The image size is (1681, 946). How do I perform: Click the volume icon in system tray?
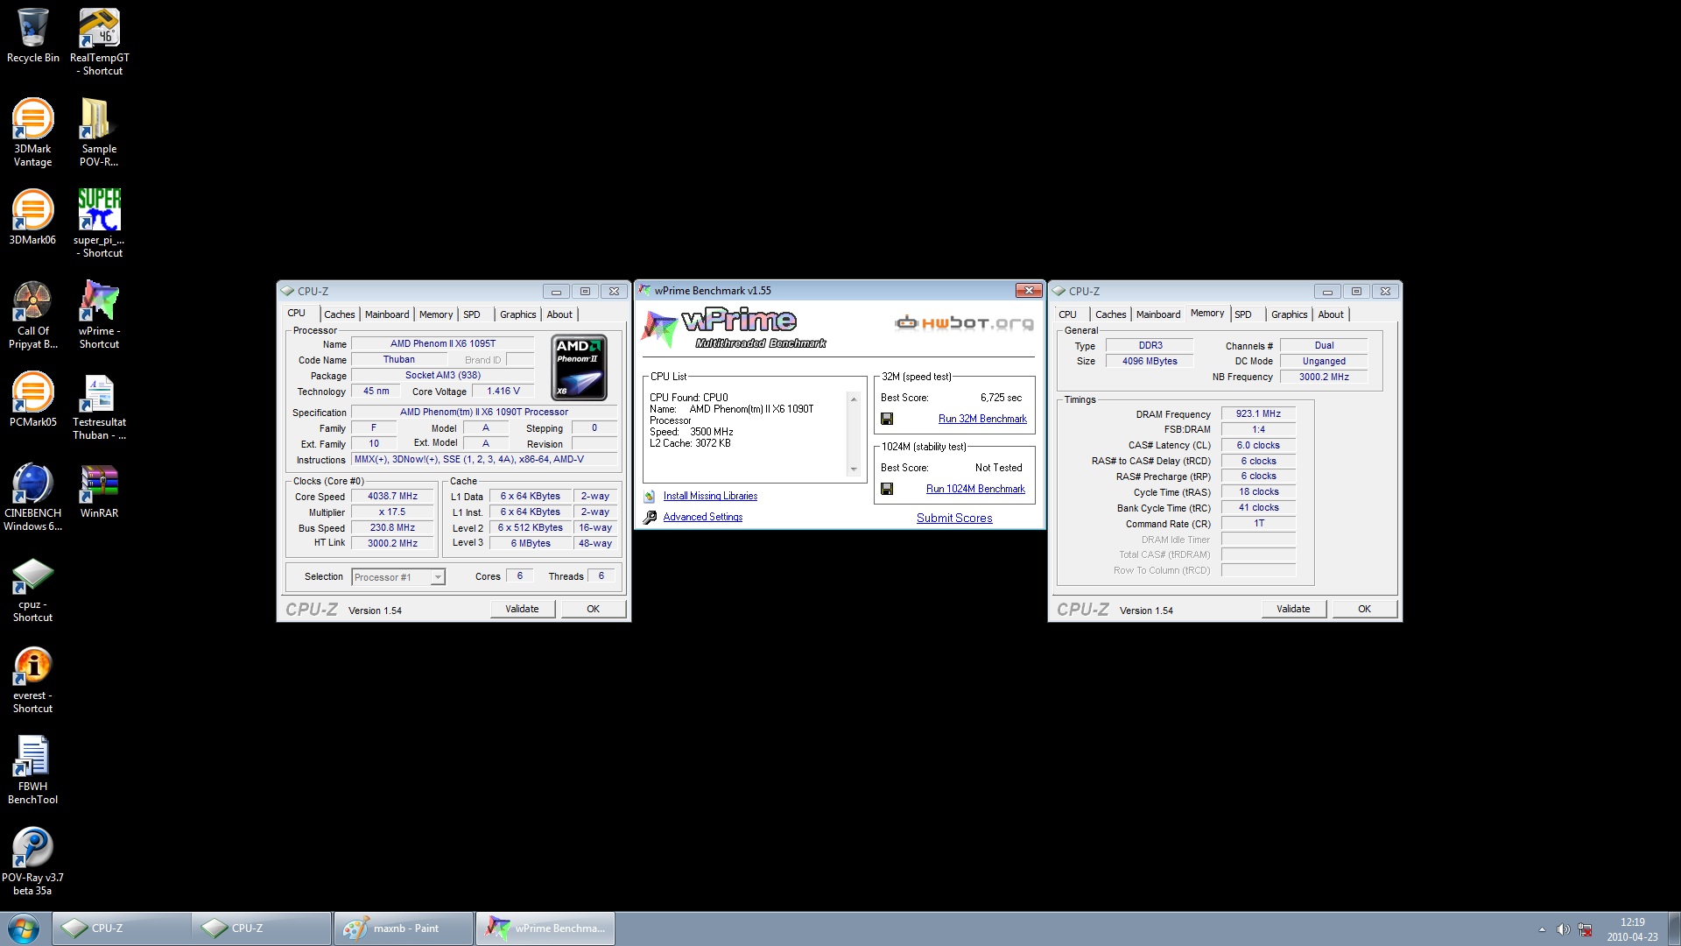tap(1563, 929)
